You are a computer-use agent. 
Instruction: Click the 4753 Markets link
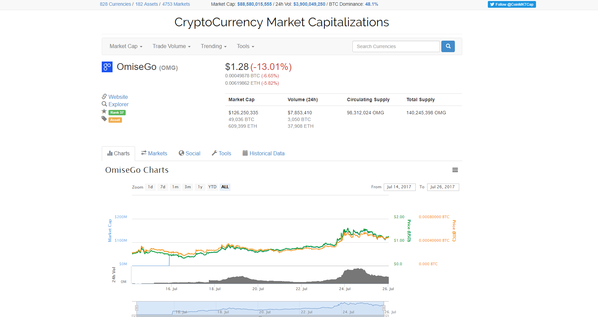point(176,4)
